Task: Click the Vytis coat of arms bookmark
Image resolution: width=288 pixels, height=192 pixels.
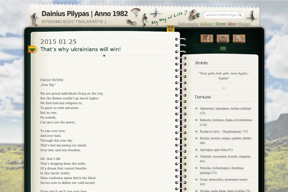Action: click(x=170, y=29)
